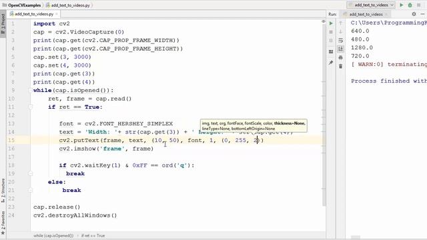Viewport: 427px width, 240px height.
Task: Click '640.0' in the Run console output
Action: point(360,31)
